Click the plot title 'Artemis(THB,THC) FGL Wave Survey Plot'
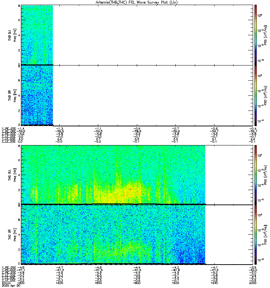The image size is (270, 288). point(136,3)
